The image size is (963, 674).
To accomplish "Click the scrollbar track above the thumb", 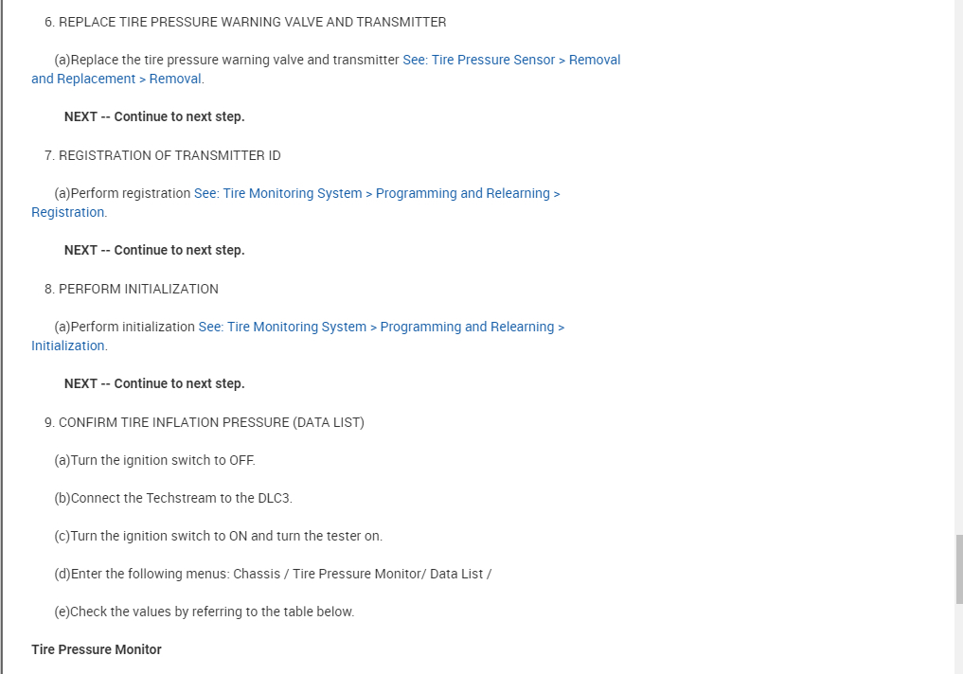I will [x=958, y=284].
